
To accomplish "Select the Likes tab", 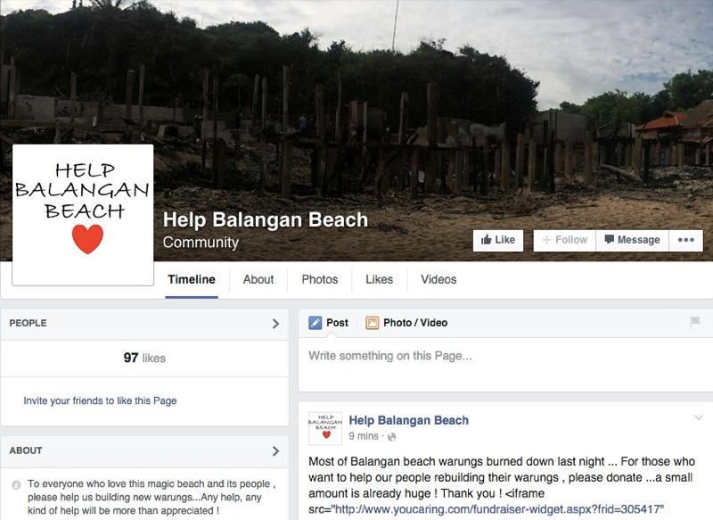I will pyautogui.click(x=380, y=279).
